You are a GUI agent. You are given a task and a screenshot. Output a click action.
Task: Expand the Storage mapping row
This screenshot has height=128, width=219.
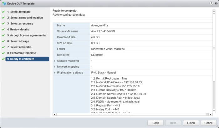pyautogui.click(x=55, y=61)
